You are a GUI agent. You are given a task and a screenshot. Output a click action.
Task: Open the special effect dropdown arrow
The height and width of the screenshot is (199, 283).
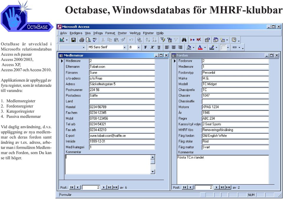239,47
